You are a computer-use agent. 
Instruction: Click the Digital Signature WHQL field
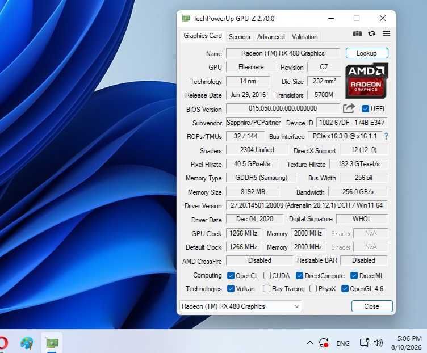tap(362, 219)
